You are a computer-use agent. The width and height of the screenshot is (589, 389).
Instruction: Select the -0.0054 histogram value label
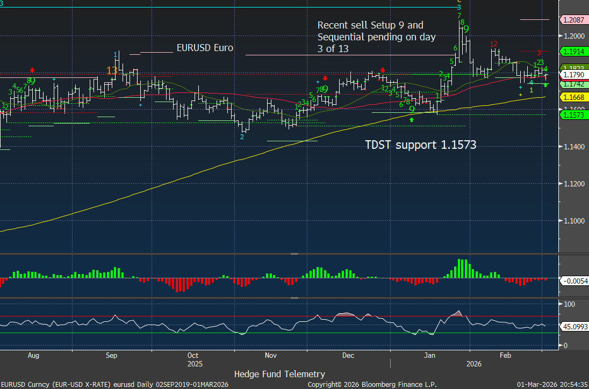click(573, 281)
